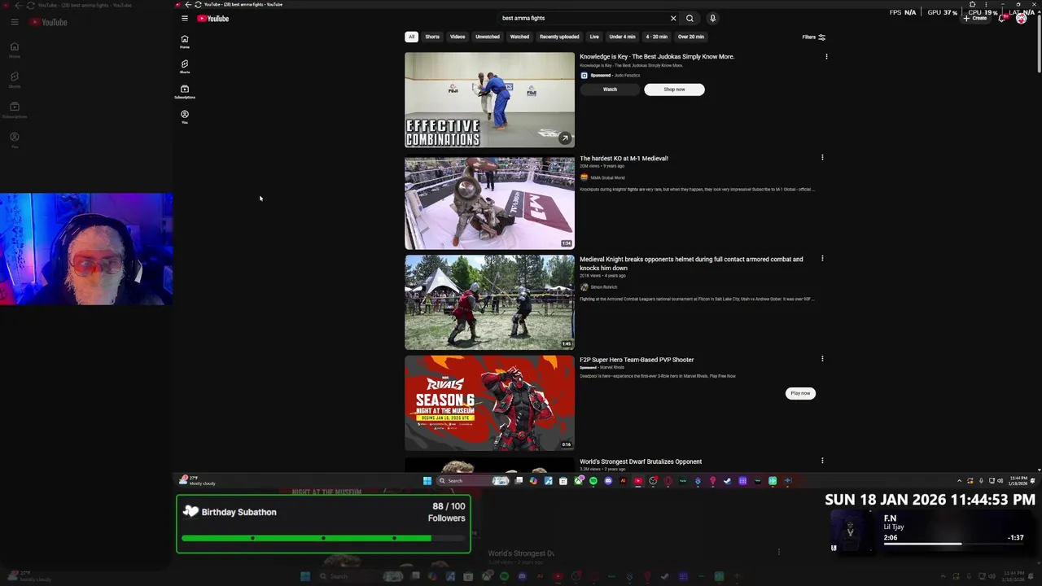The width and height of the screenshot is (1042, 586).
Task: Clear the search text with the X icon
Action: [673, 18]
